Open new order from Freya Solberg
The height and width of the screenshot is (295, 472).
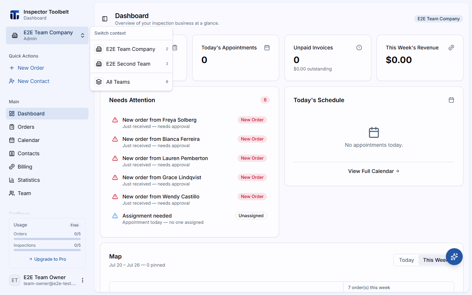click(190, 123)
